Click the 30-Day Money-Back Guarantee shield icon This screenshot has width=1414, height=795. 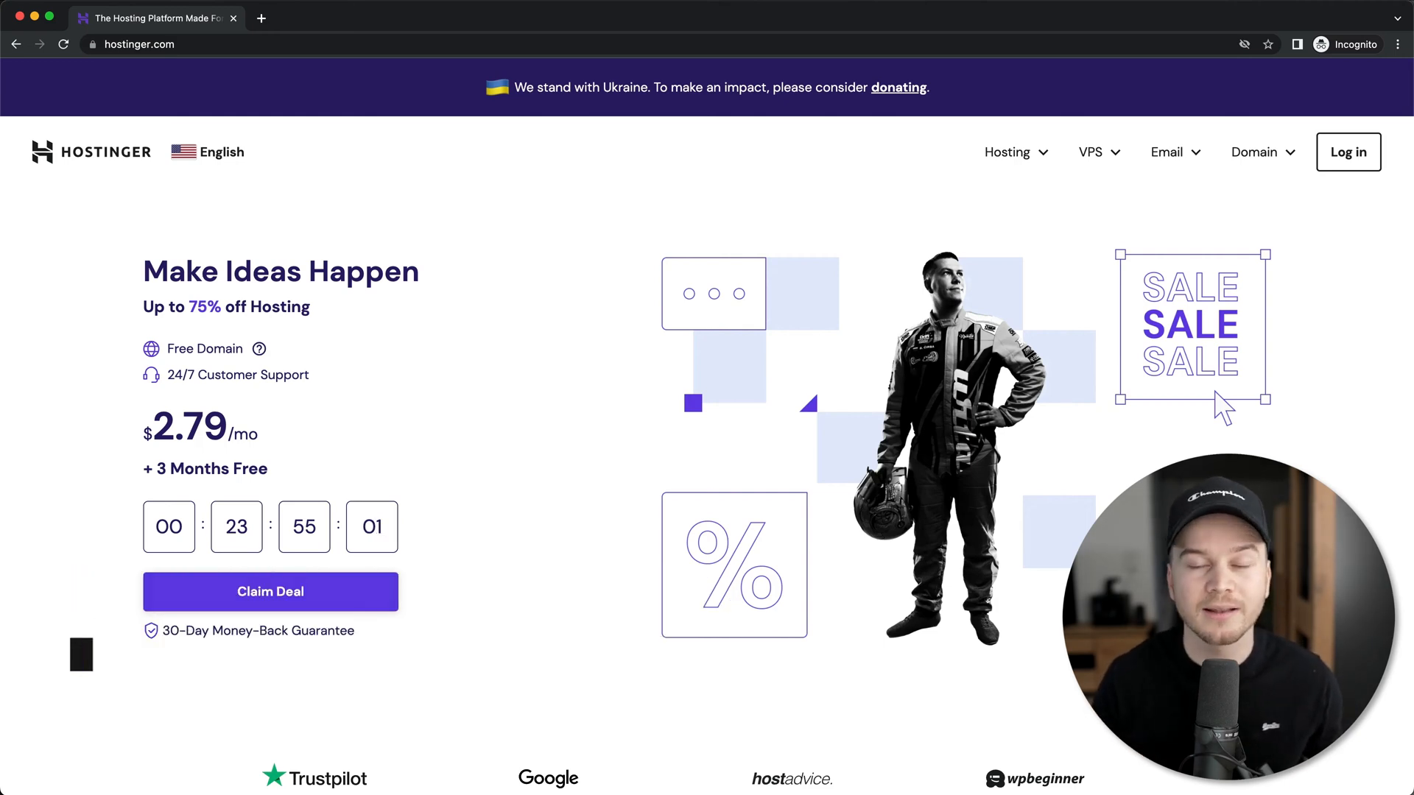click(x=150, y=630)
